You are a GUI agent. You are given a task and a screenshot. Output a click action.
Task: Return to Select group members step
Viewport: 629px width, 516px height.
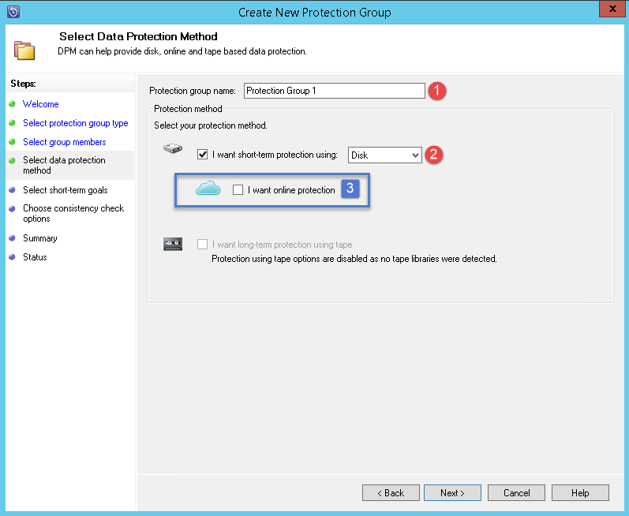[x=64, y=141]
